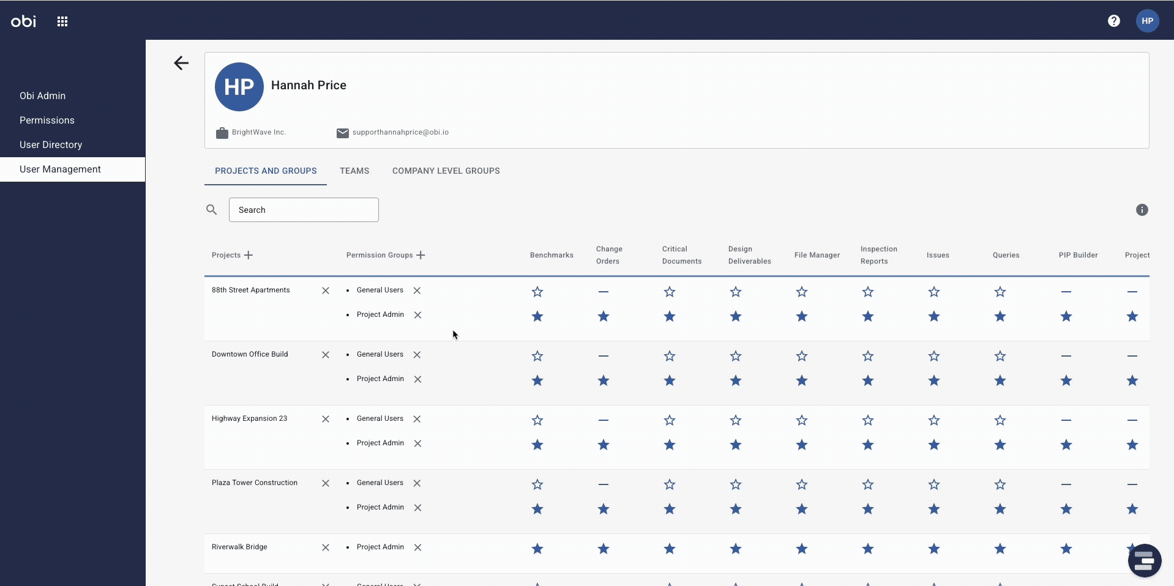
Task: Click the Design Deliverables column header
Action: 750,255
